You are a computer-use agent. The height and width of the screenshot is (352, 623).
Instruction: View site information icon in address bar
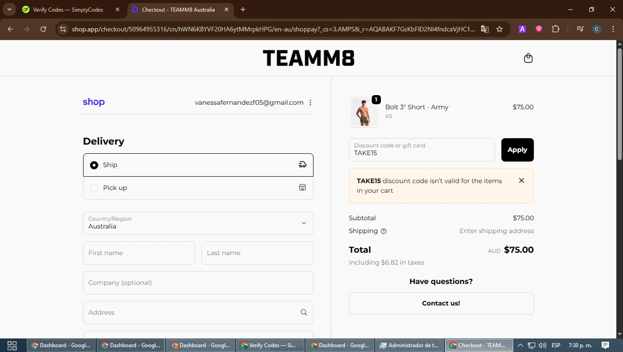pos(63,29)
